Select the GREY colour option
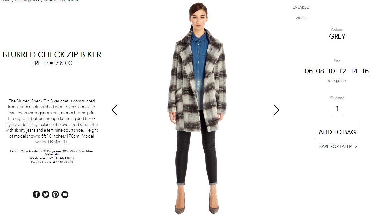The height and width of the screenshot is (217, 389). pyautogui.click(x=337, y=36)
